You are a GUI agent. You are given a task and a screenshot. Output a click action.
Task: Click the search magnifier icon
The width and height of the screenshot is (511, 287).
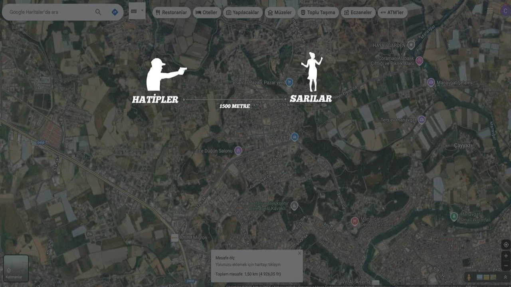98,12
